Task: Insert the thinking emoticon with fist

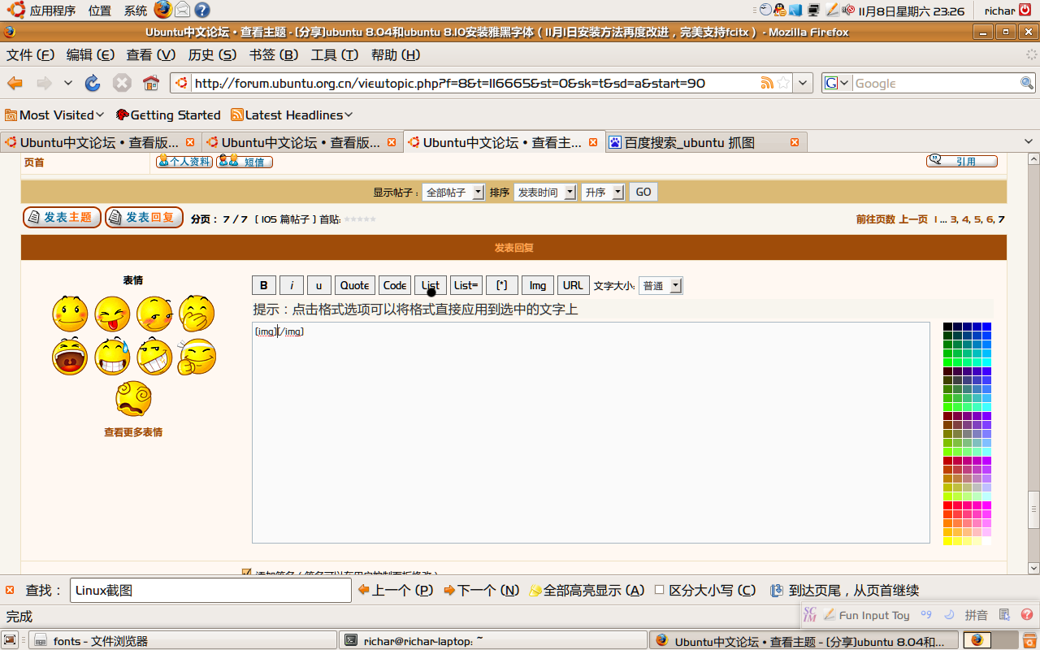Action: [197, 357]
